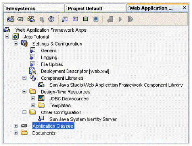Open help via the question mark icon

51,19
